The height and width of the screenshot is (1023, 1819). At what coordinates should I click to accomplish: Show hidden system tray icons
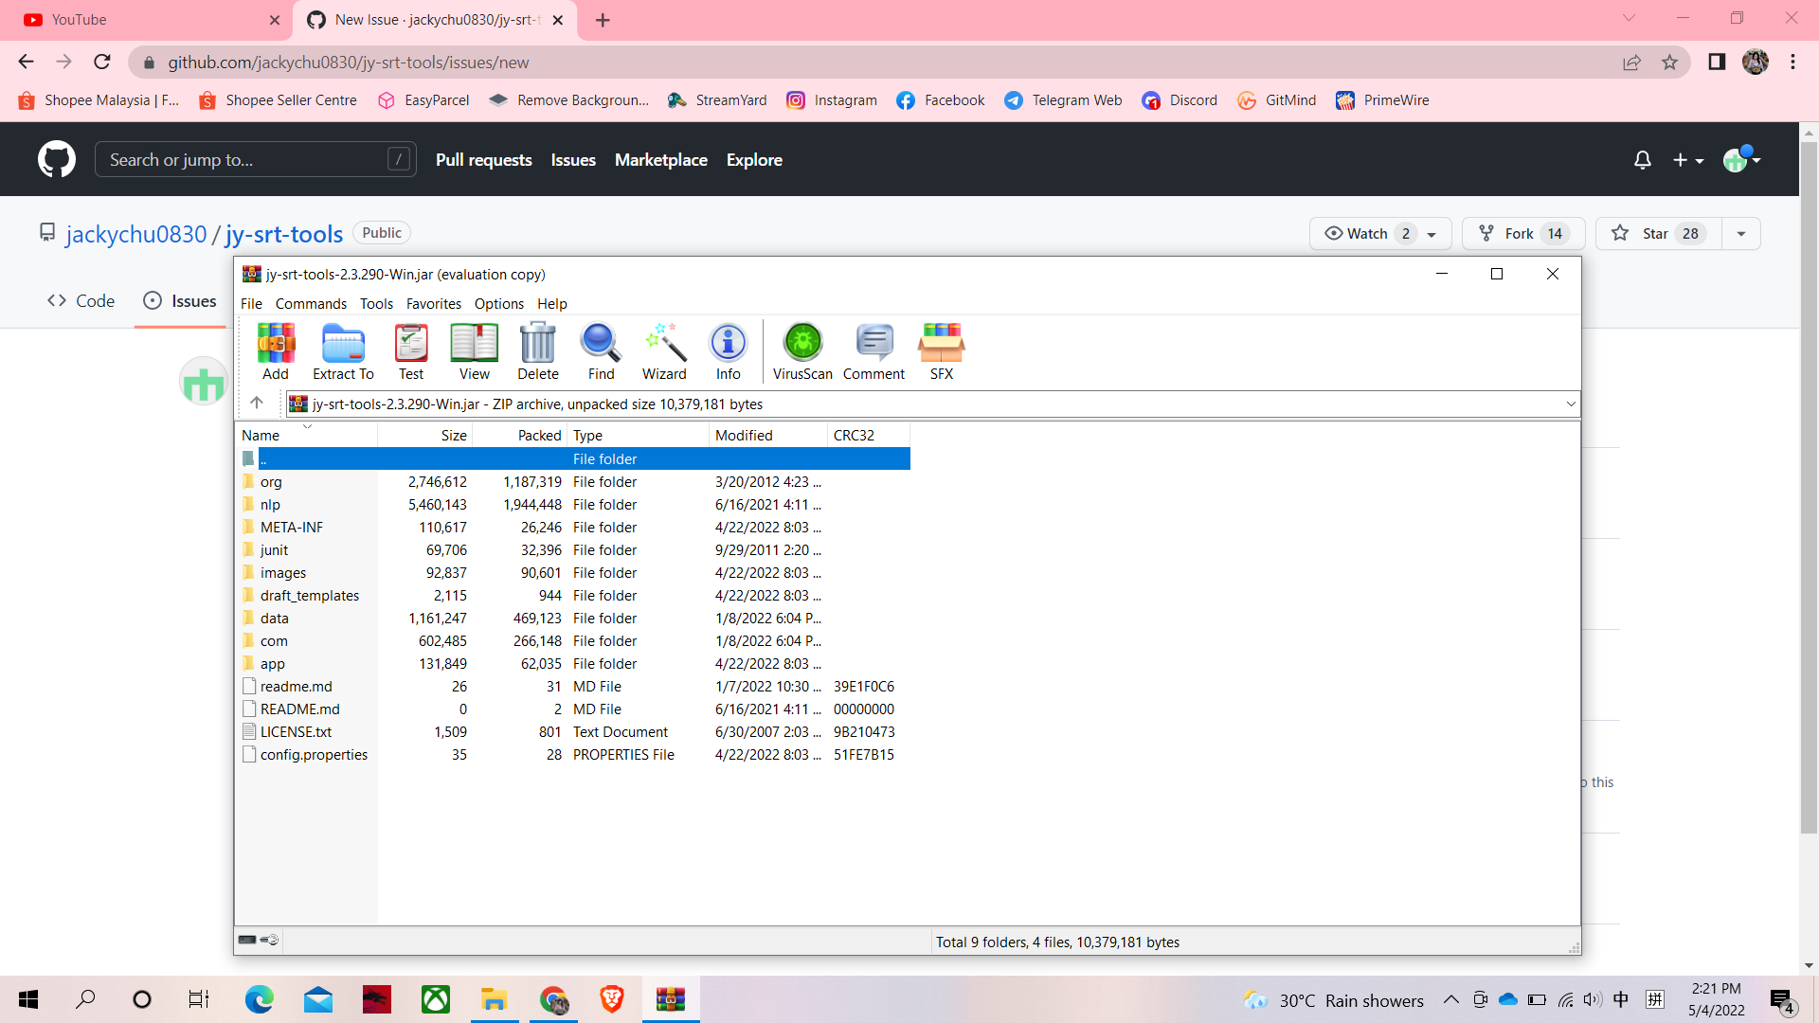point(1450,1000)
